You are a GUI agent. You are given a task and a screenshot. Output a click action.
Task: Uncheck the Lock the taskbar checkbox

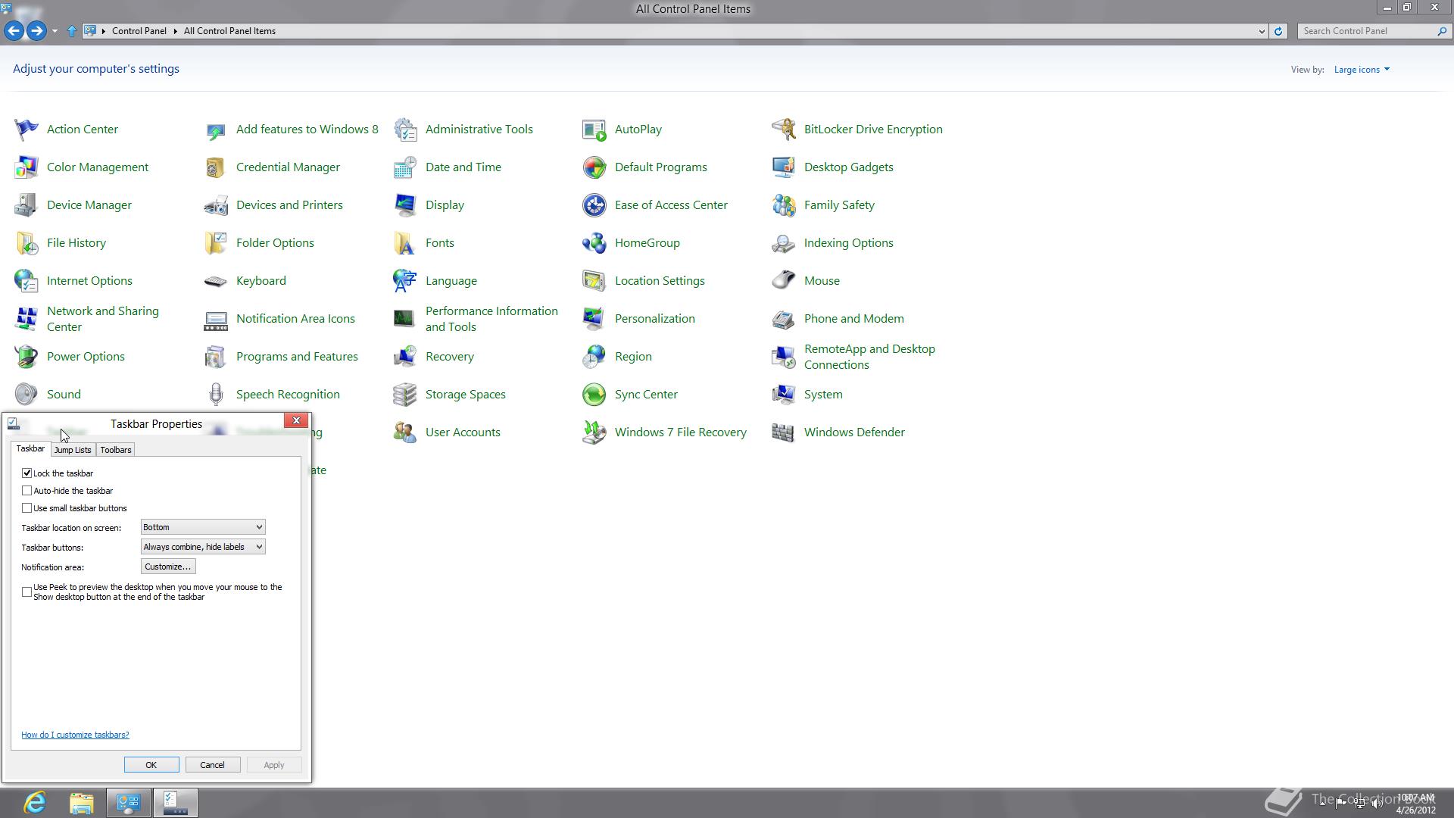point(27,473)
